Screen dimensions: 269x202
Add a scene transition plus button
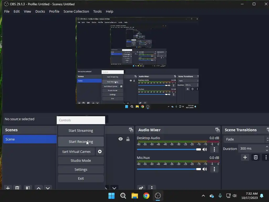click(245, 157)
